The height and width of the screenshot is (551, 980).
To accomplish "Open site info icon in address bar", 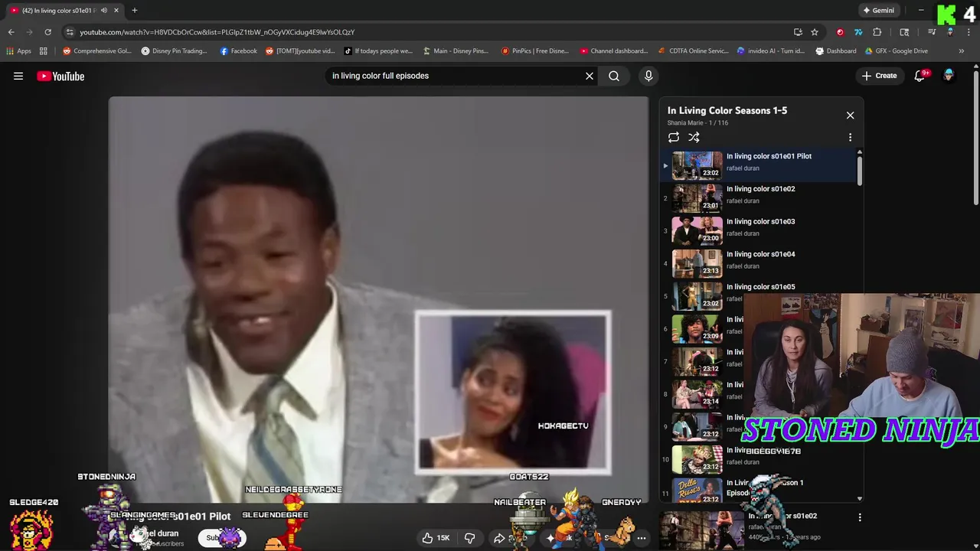I will point(70,32).
